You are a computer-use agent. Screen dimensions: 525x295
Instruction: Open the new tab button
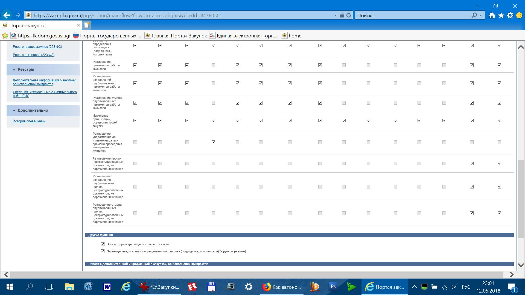86,25
